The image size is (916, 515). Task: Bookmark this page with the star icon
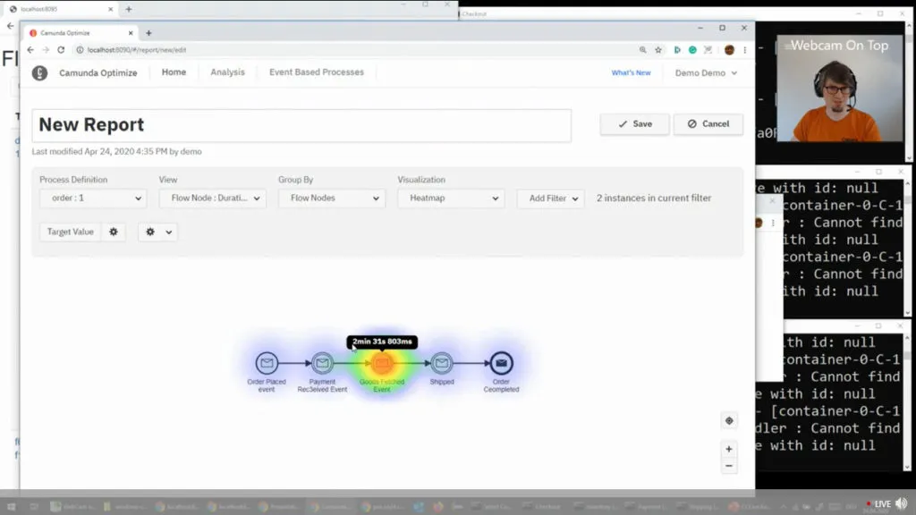[x=658, y=50]
